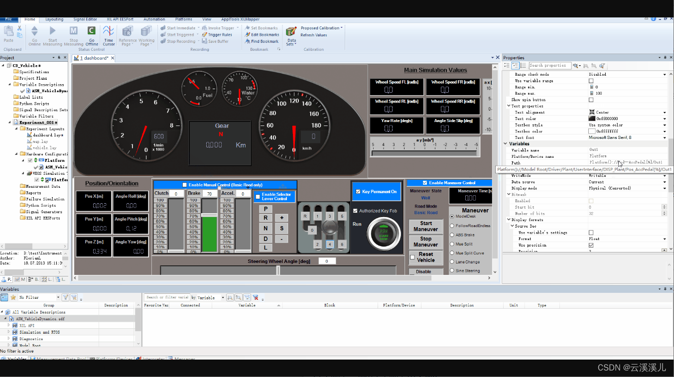Click Edit Bookmarks in Bookmark group

coord(262,35)
